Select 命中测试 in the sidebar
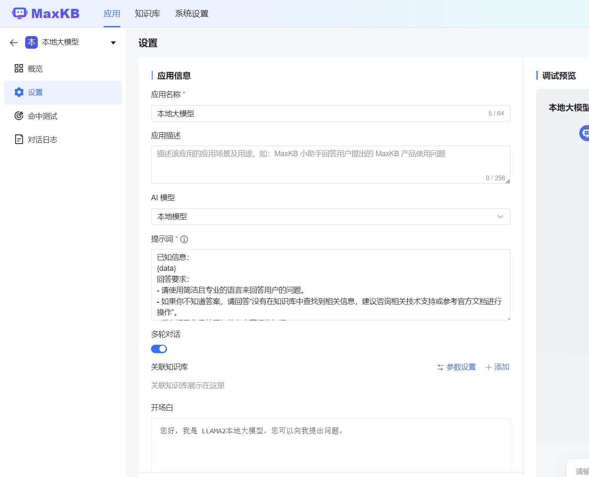Image resolution: width=589 pixels, height=477 pixels. [63, 116]
